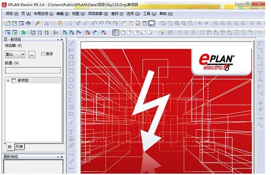Click the page navigator panel dropdown arrow
The height and width of the screenshot is (175, 271).
pos(58,40)
